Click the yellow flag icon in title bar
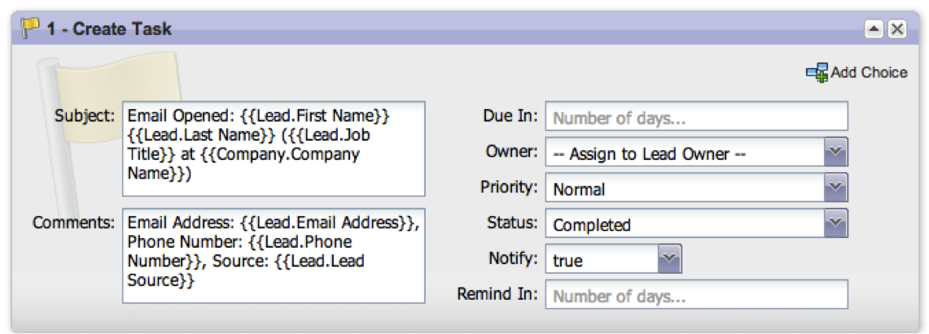Viewport: 929px width, 334px height. [28, 29]
